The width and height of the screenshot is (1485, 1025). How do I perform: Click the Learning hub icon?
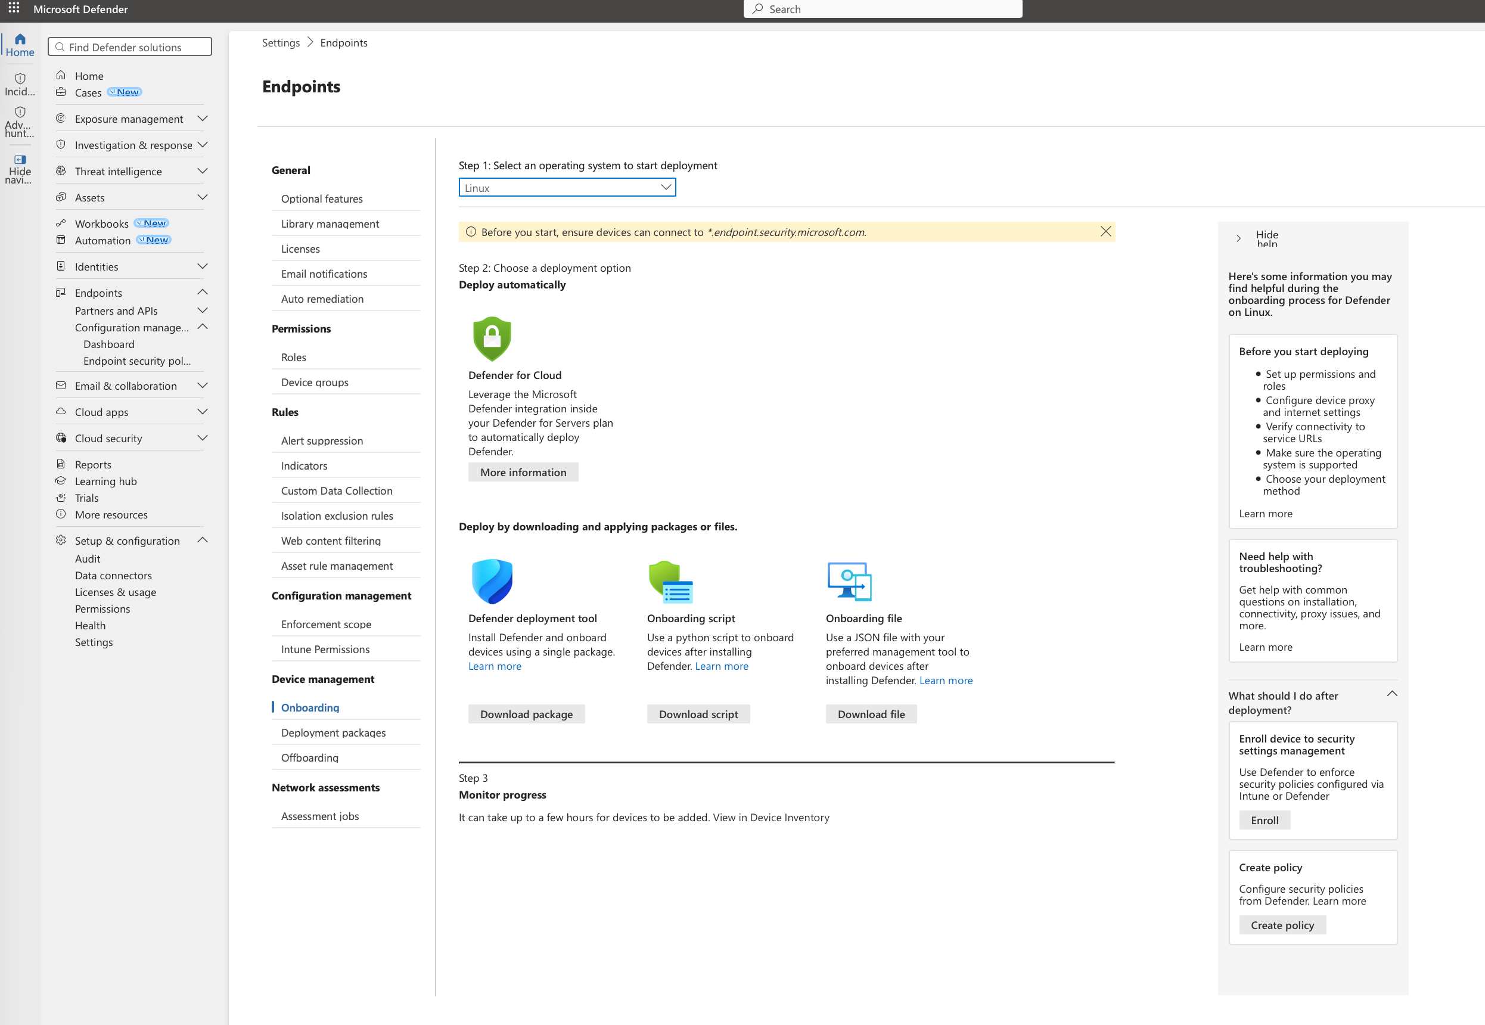click(61, 480)
